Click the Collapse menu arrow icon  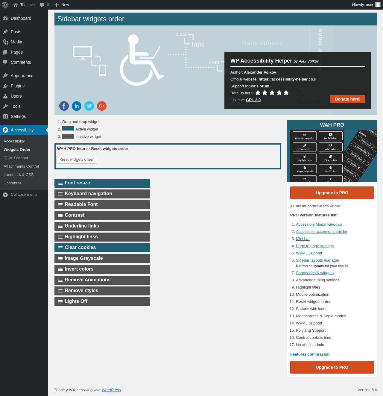coord(5,195)
